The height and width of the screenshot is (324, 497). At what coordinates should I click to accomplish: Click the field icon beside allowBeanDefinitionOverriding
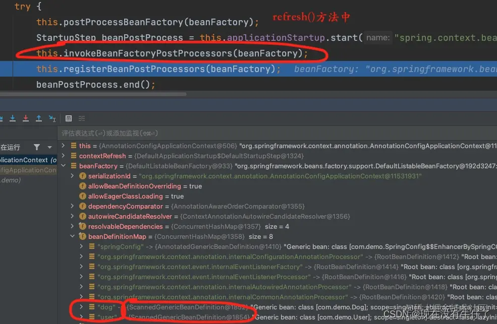(83, 186)
